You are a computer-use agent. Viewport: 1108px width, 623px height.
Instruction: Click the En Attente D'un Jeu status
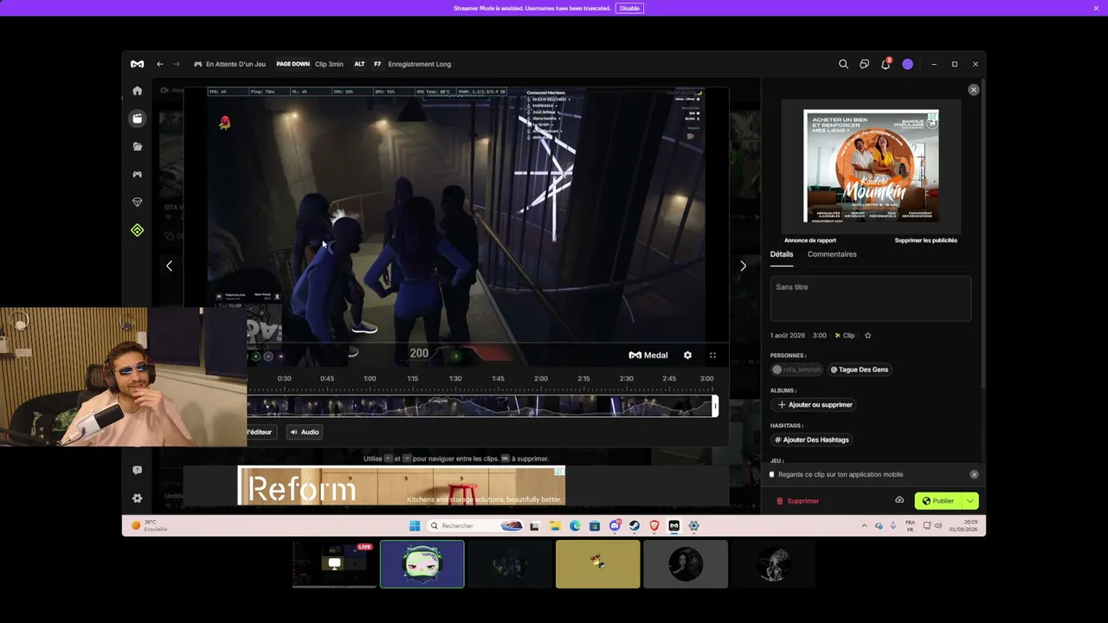click(x=229, y=64)
